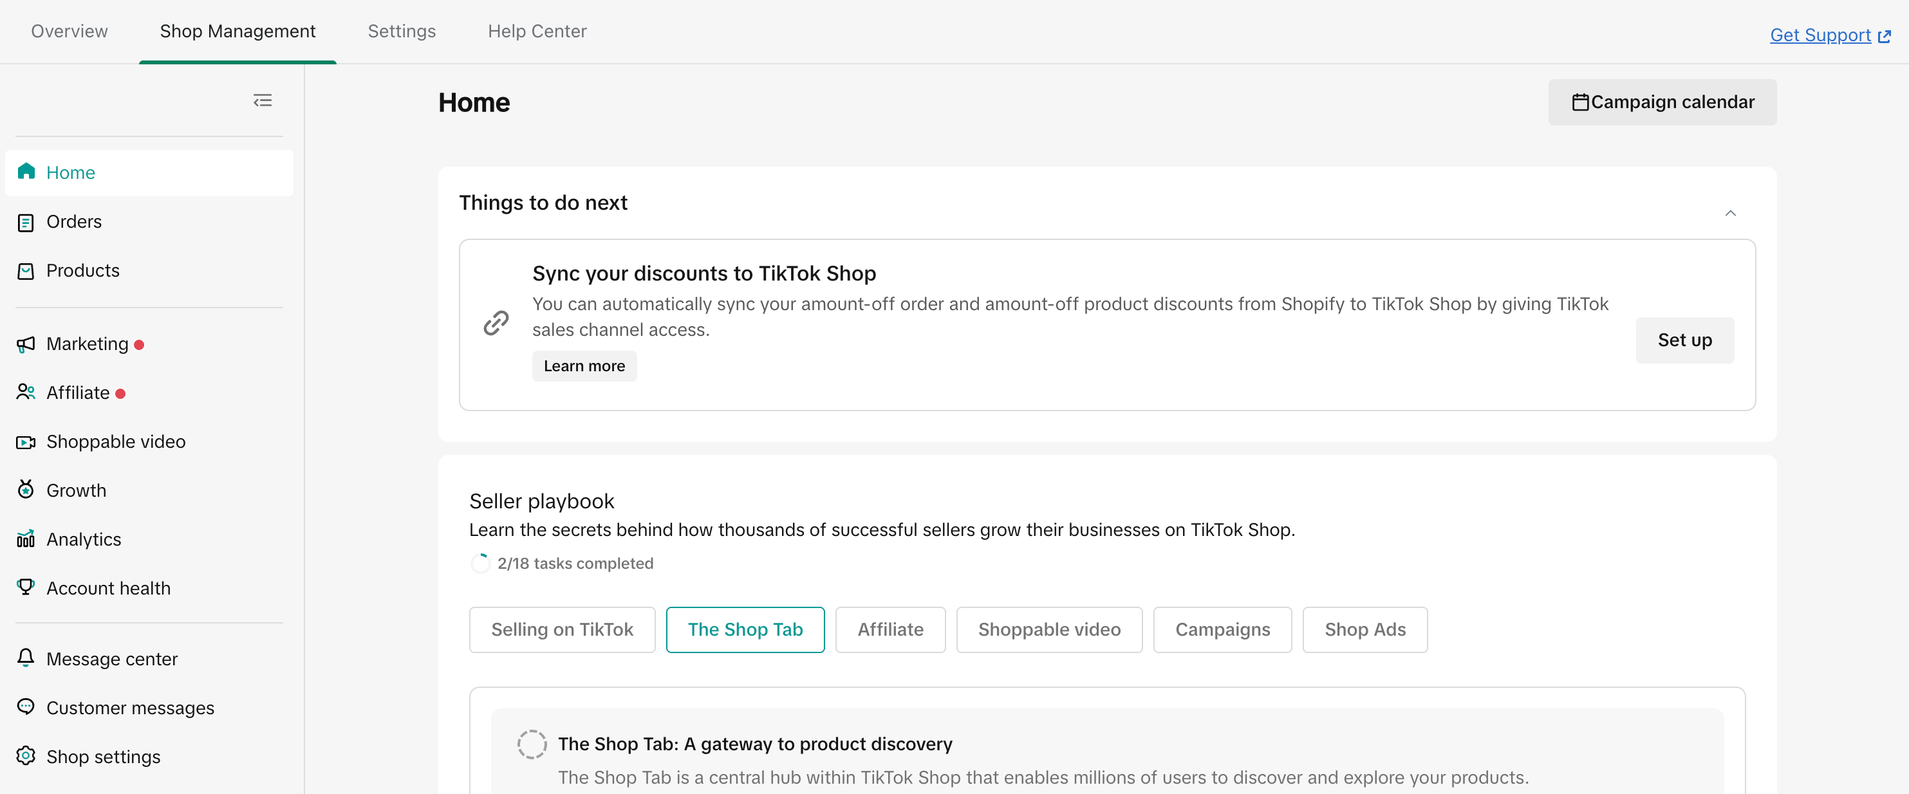Screen dimensions: 1909x794
Task: Open Customer messages chat icon
Action: point(26,707)
